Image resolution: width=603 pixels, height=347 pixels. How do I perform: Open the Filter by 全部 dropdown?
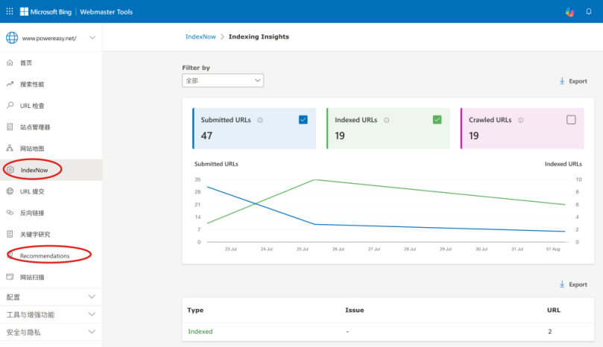[223, 80]
